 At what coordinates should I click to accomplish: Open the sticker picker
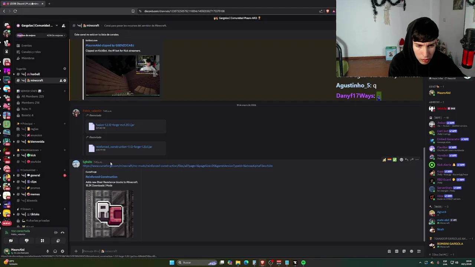point(404,251)
